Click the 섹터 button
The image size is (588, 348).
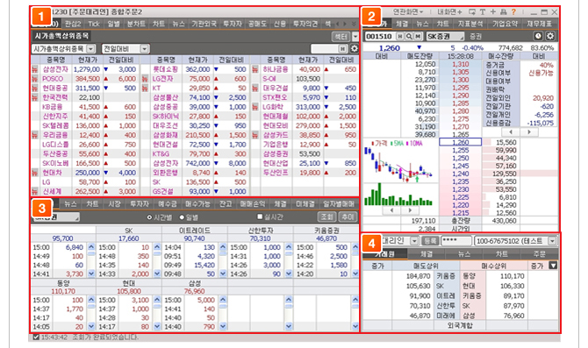coord(341,36)
